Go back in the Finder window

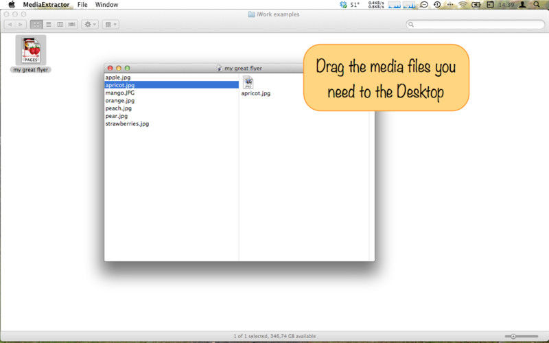[10, 25]
